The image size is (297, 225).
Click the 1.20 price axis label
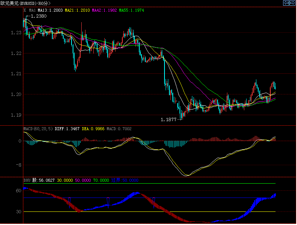[x=16, y=94]
